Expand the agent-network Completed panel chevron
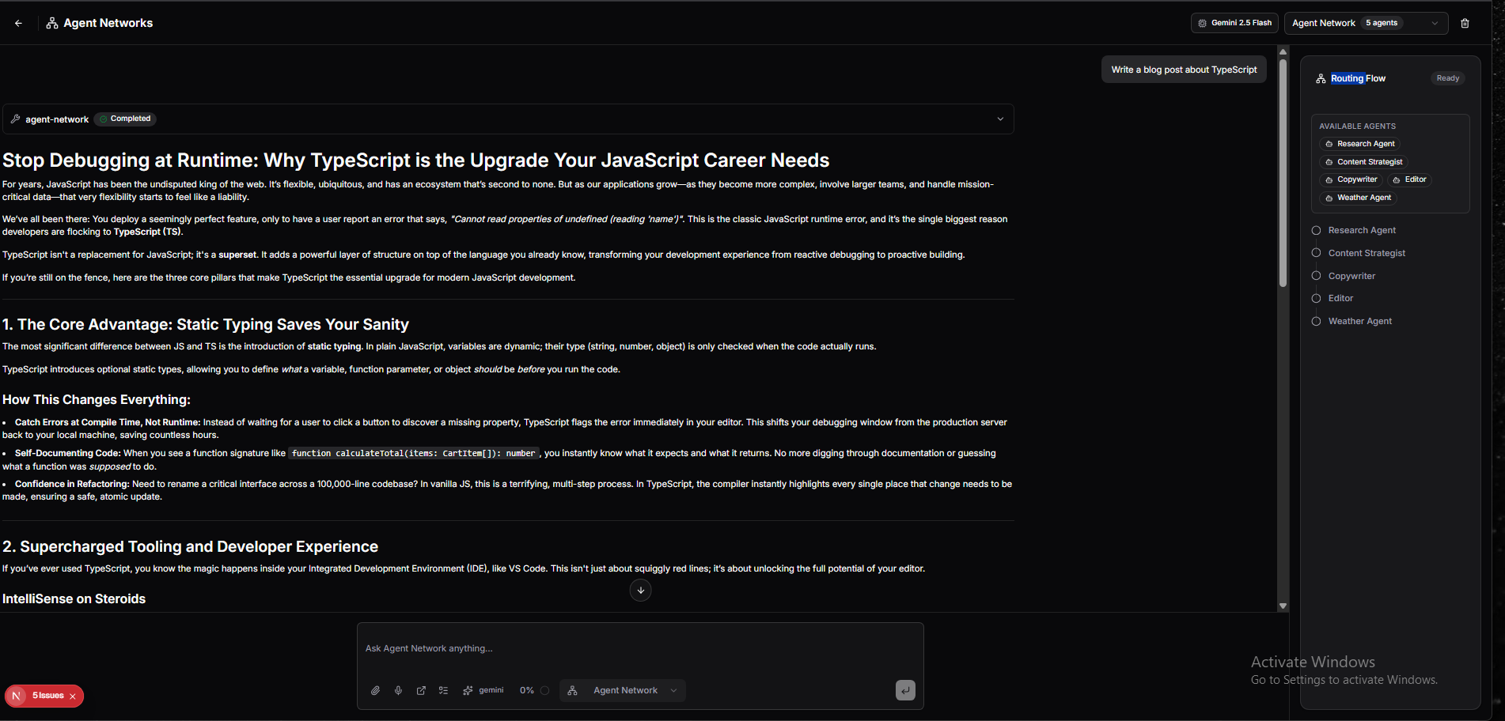 click(1000, 119)
